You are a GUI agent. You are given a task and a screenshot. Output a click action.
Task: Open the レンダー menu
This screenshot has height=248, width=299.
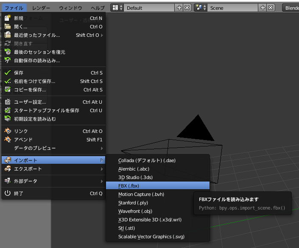click(x=41, y=8)
